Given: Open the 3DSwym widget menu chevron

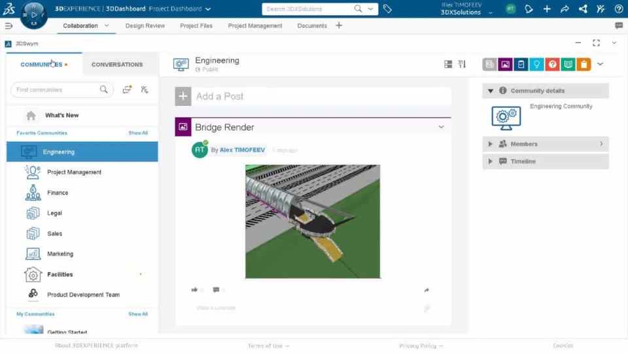Looking at the screenshot, I should [614, 43].
